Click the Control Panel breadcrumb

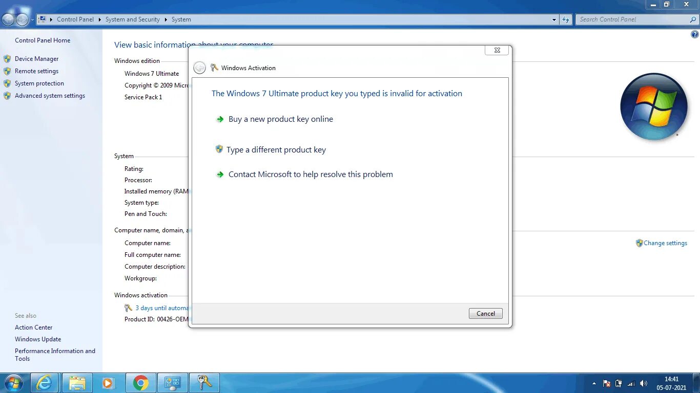pos(75,19)
